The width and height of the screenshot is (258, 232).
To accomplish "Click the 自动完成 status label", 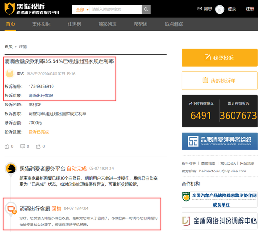I will [x=76, y=169].
